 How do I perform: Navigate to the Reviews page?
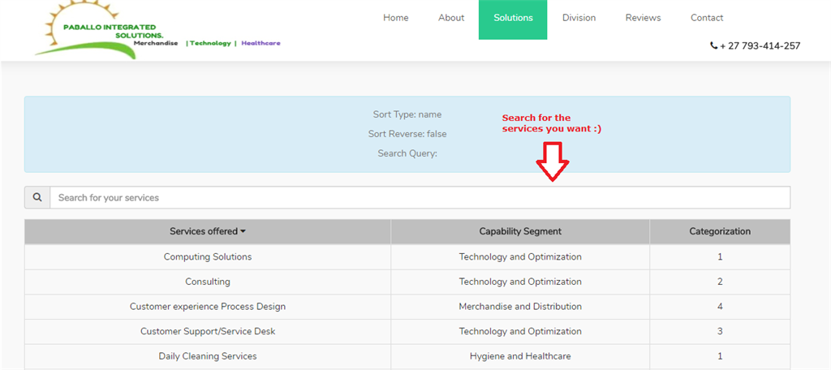[x=643, y=18]
